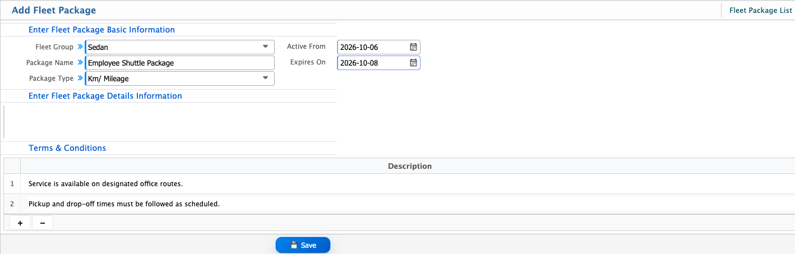
Task: Open the Expires On calendar picker icon
Action: 413,63
